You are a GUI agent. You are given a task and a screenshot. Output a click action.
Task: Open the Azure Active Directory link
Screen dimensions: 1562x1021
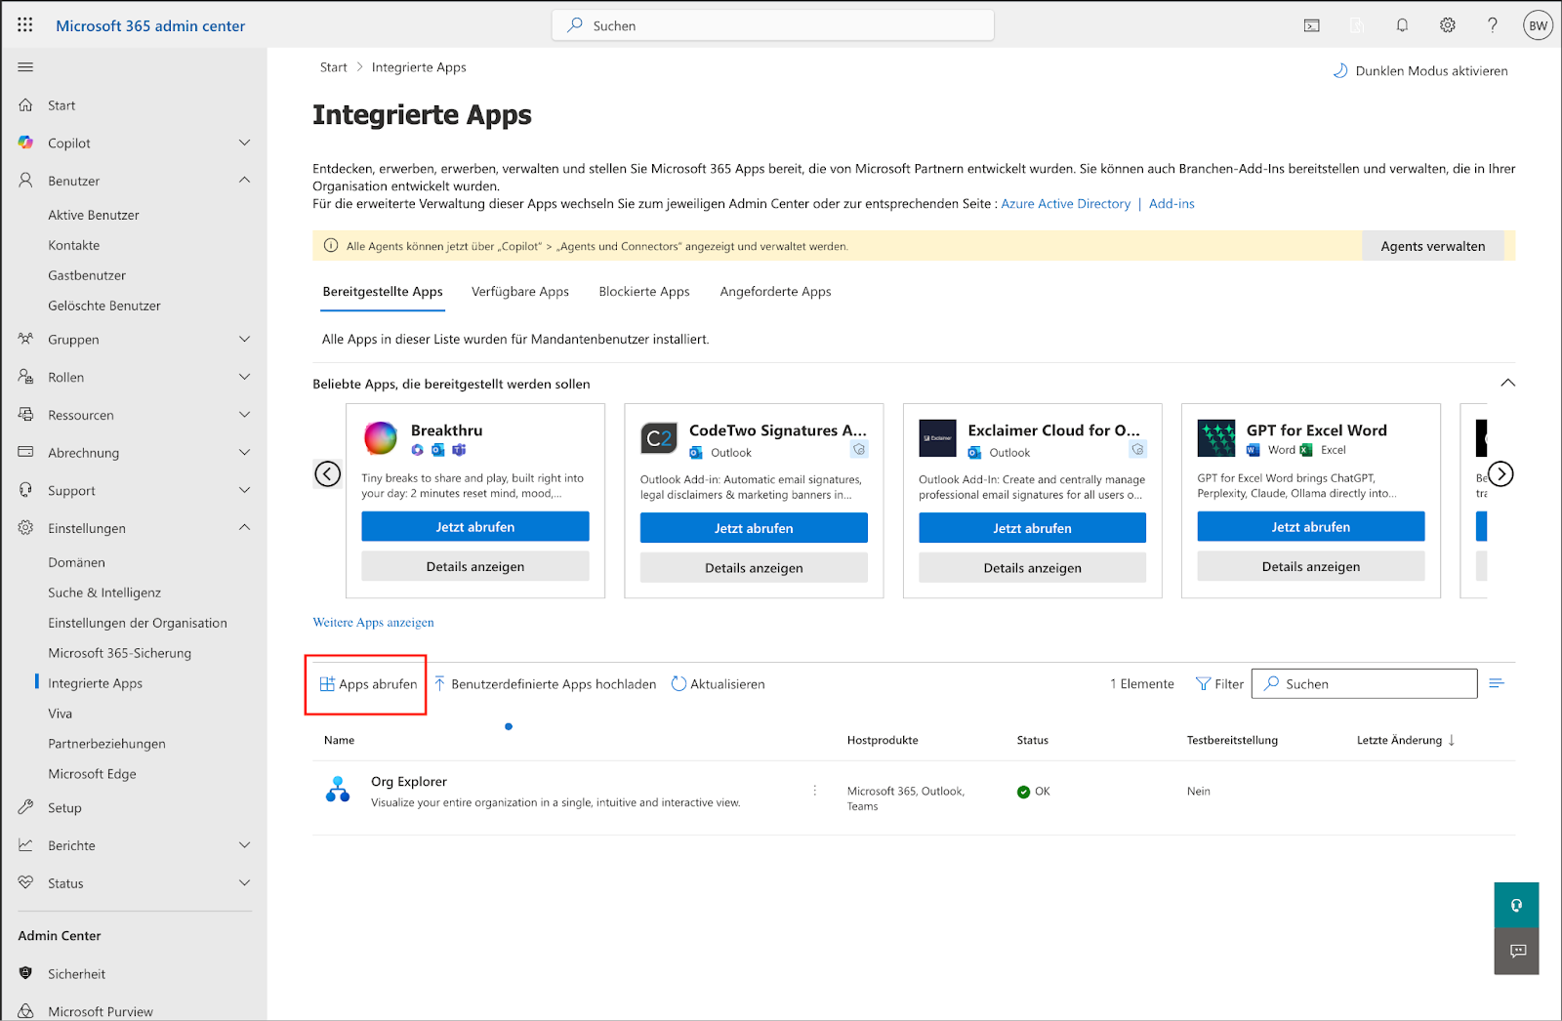(1065, 204)
